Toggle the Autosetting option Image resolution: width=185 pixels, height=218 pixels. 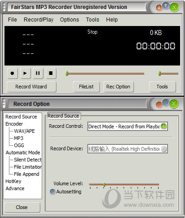(65, 192)
